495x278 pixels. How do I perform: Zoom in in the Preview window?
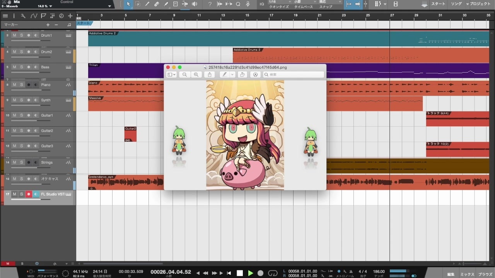196,75
